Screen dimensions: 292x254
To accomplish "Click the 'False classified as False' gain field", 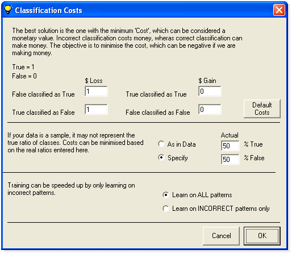I will [x=210, y=110].
